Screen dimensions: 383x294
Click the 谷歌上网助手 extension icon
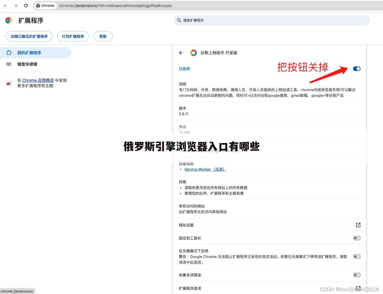coord(193,53)
